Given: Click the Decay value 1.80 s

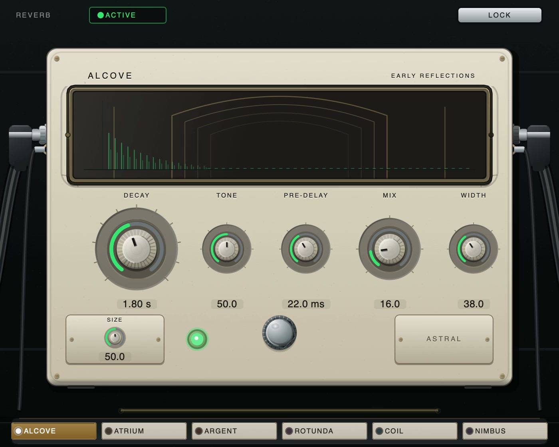Looking at the screenshot, I should (137, 304).
